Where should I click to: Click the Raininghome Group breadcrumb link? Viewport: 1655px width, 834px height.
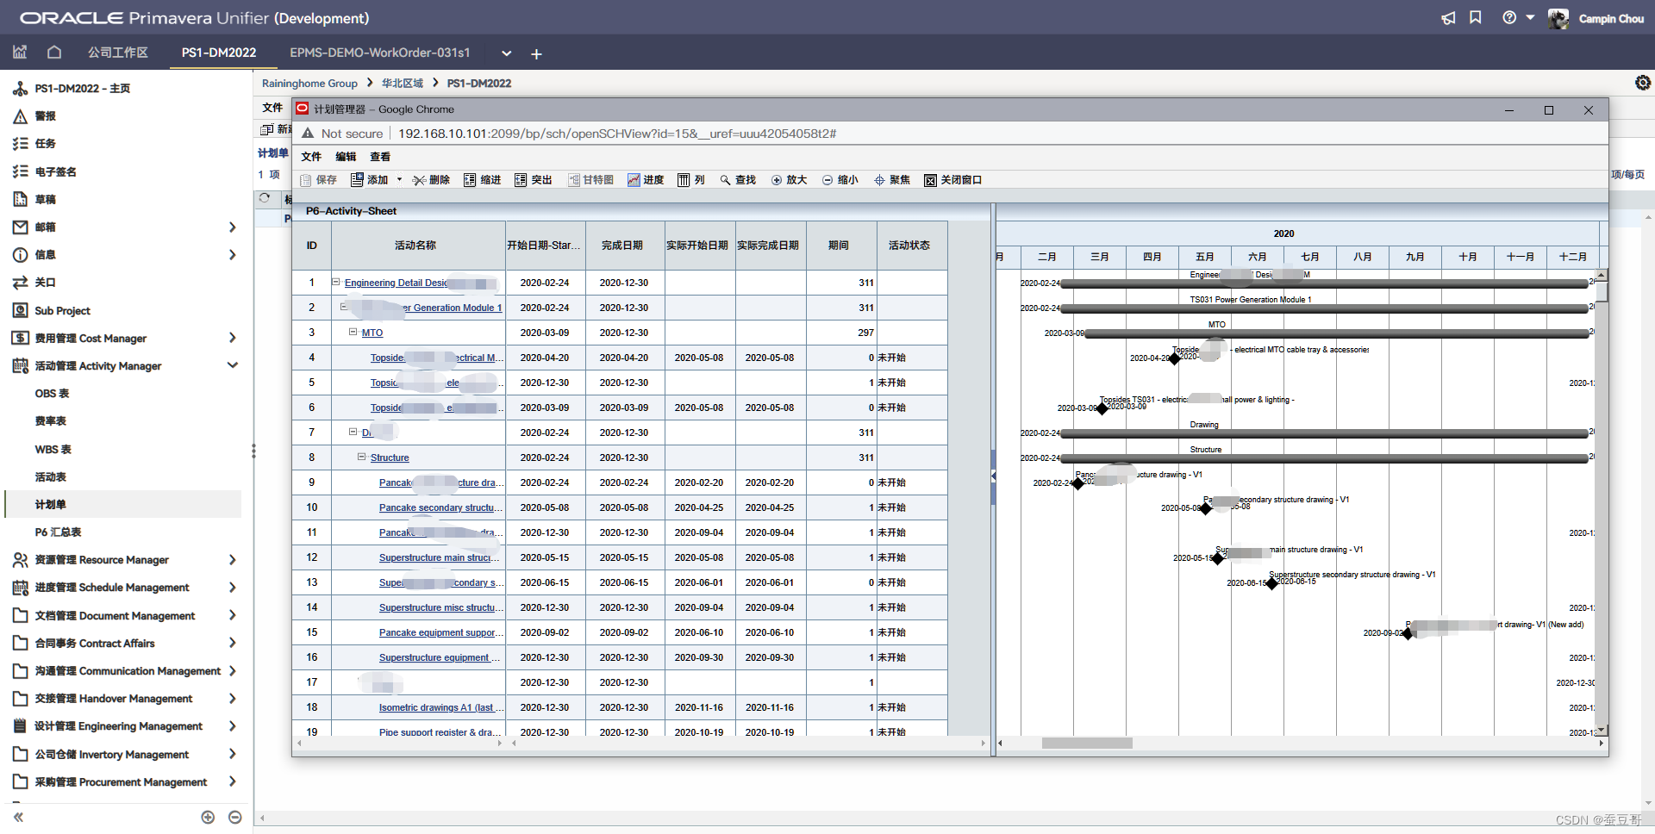[309, 84]
